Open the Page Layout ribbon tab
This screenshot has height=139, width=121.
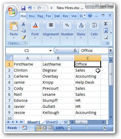[40, 16]
